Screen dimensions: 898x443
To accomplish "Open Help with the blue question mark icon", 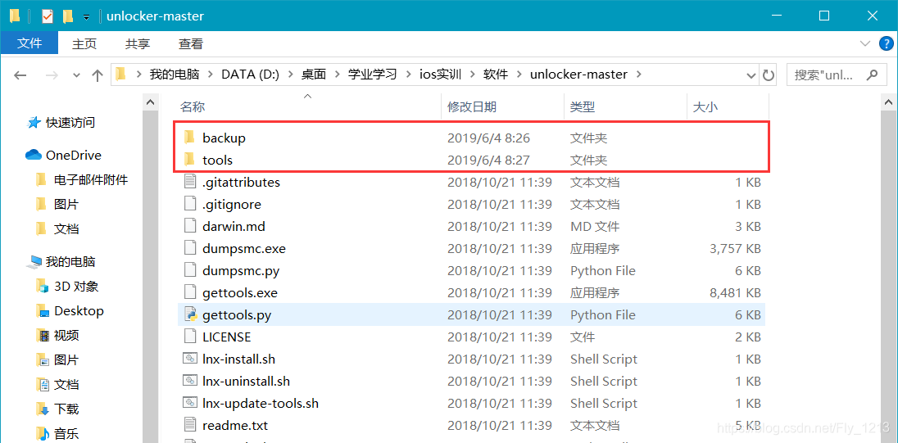I will 886,43.
